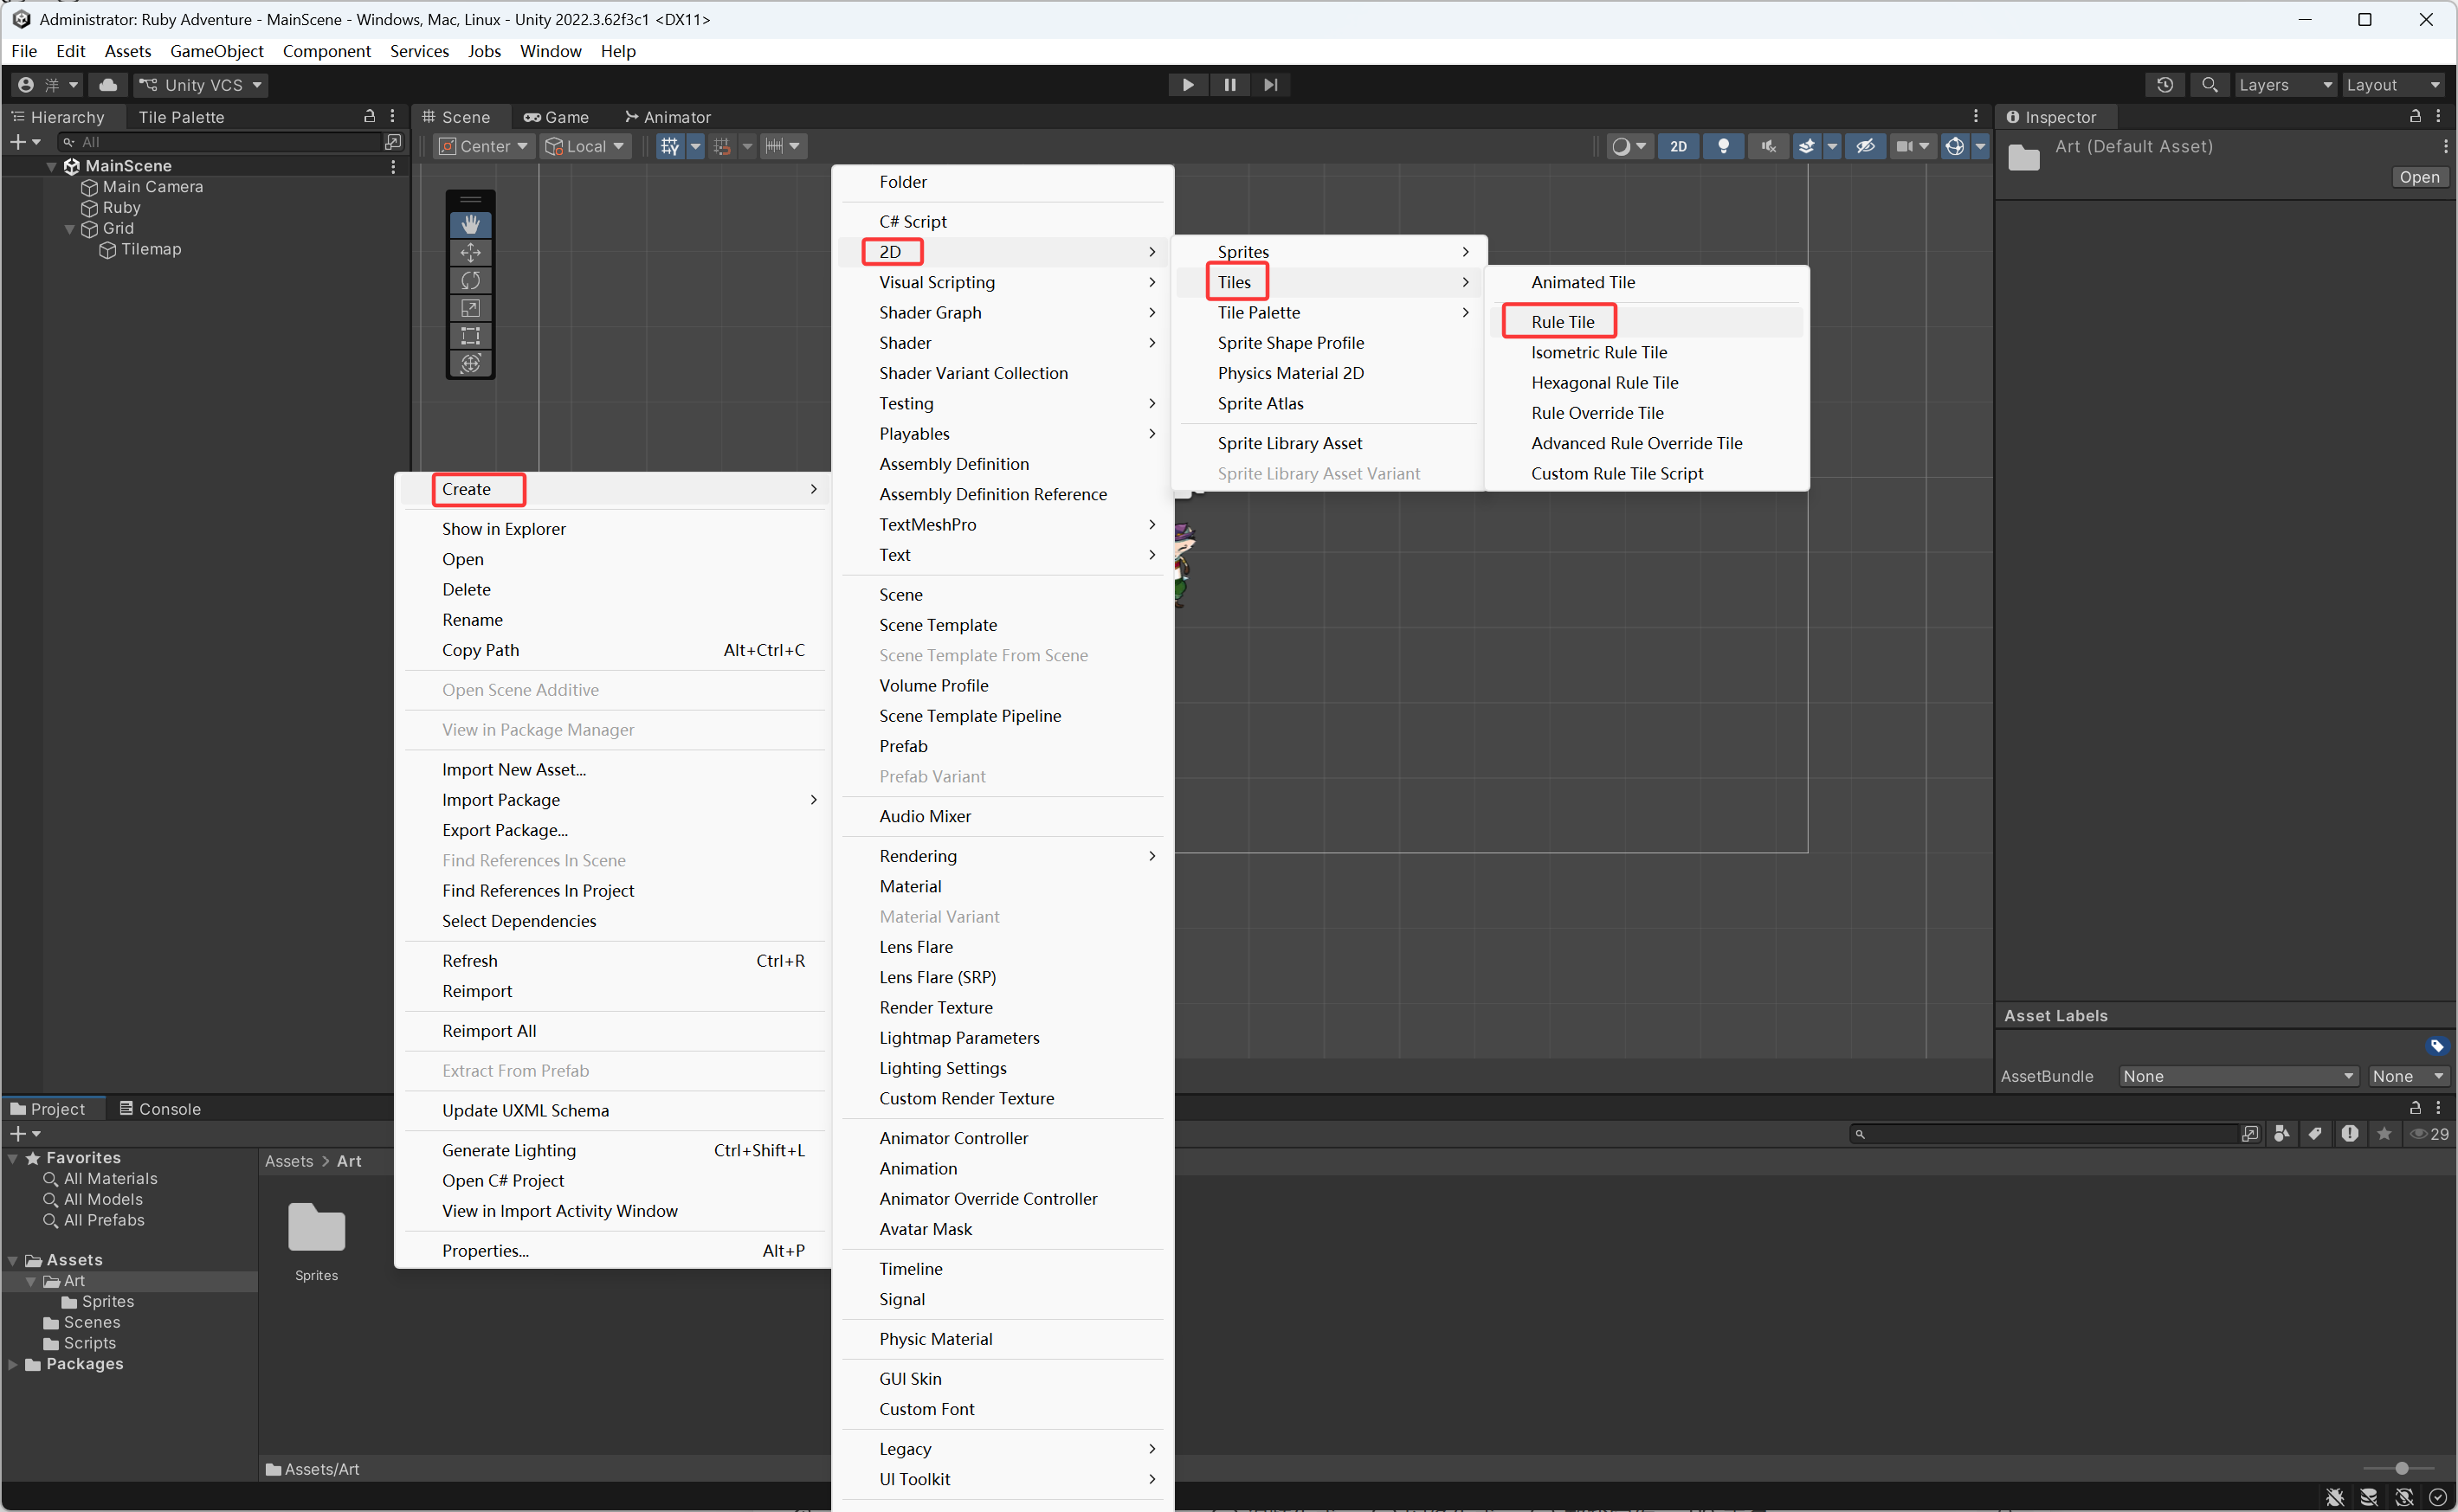Open the Undo History icon

click(2164, 85)
